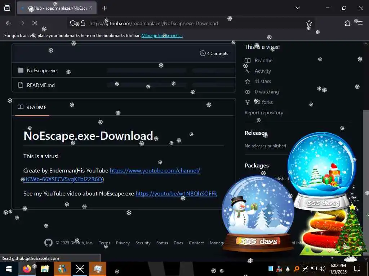The image size is (369, 276).
Task: Switch to Firefox in the taskbar
Action: [x=27, y=269]
